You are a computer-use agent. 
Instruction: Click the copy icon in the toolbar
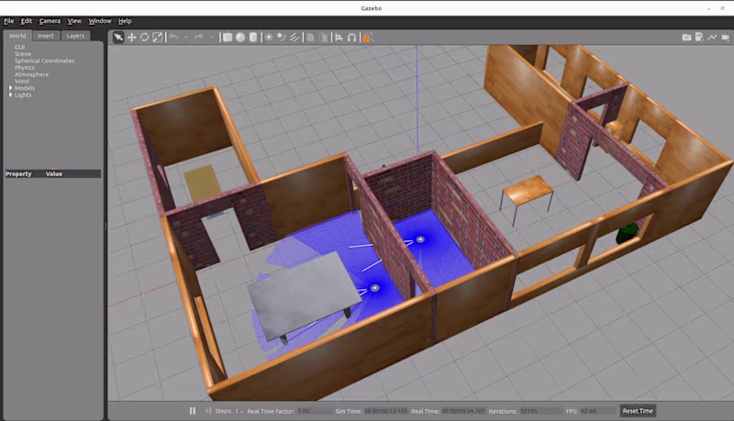pos(310,38)
